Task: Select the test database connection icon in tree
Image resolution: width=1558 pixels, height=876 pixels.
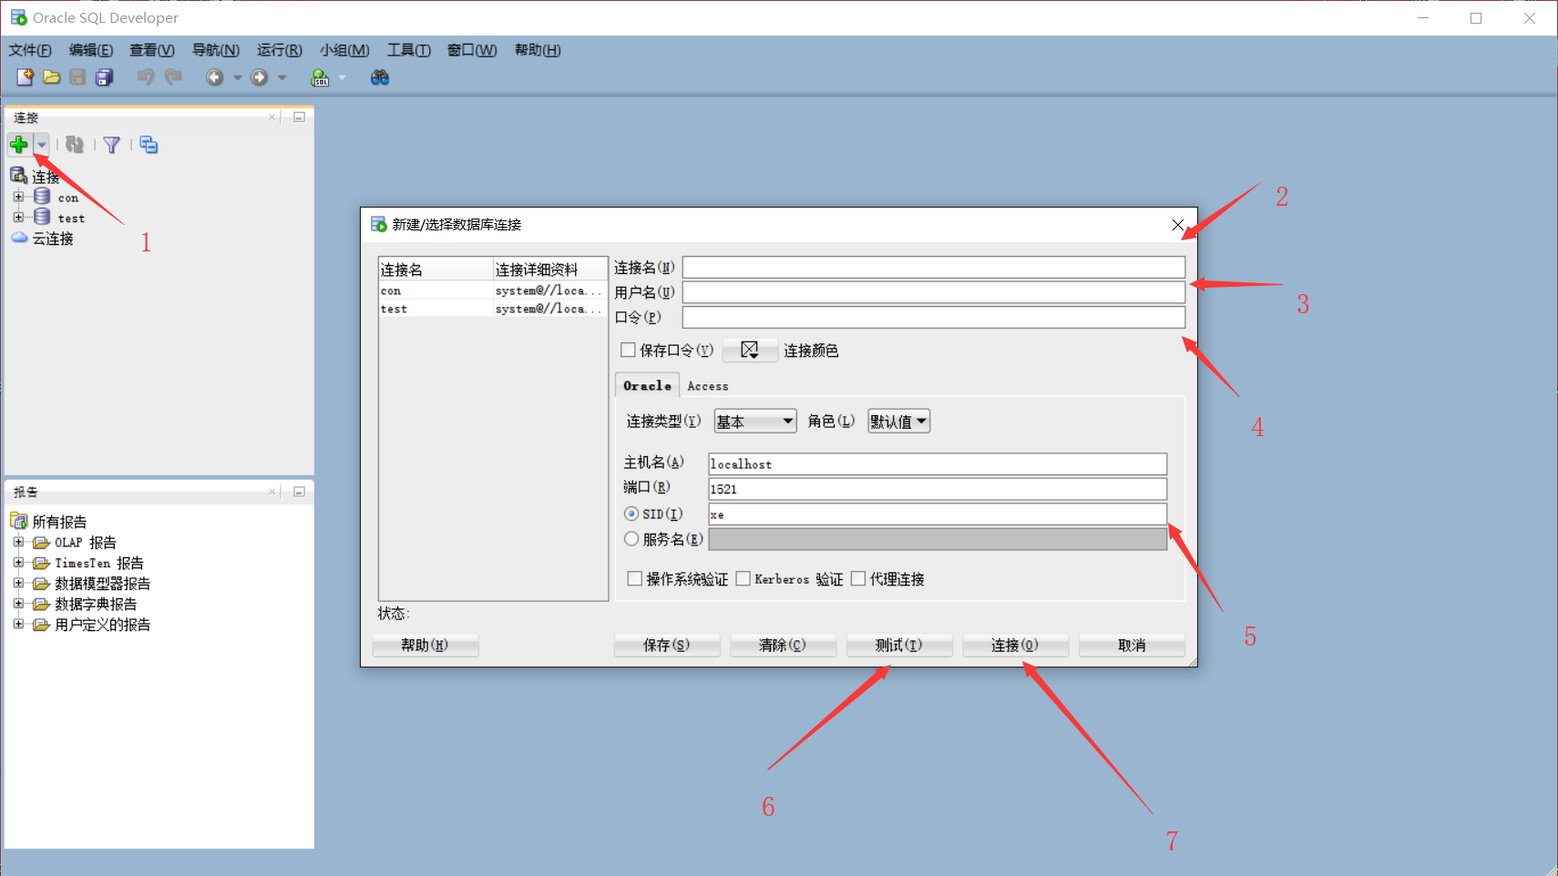Action: click(x=42, y=217)
